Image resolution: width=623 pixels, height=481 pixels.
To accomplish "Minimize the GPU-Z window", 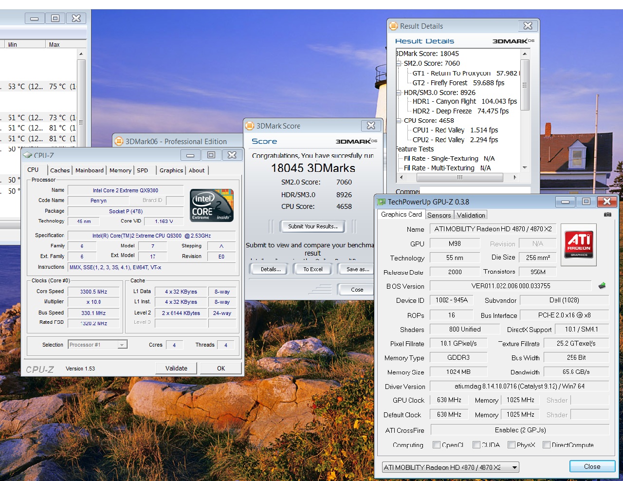I will tap(565, 202).
